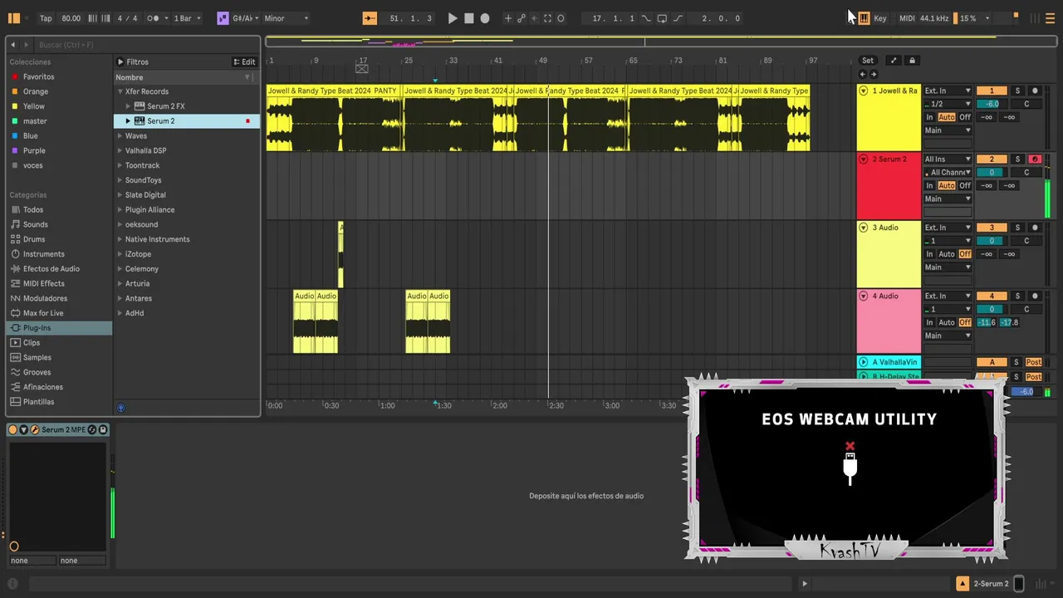This screenshot has width=1063, height=598.
Task: Open the Max for Live category
Action: [43, 313]
